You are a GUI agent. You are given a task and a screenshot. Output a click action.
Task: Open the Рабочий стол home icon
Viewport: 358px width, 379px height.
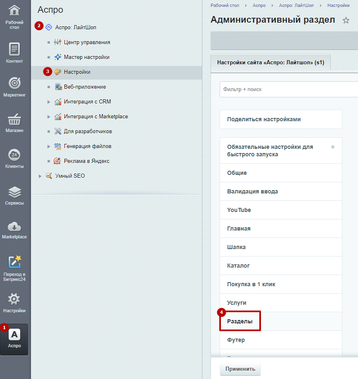point(14,10)
